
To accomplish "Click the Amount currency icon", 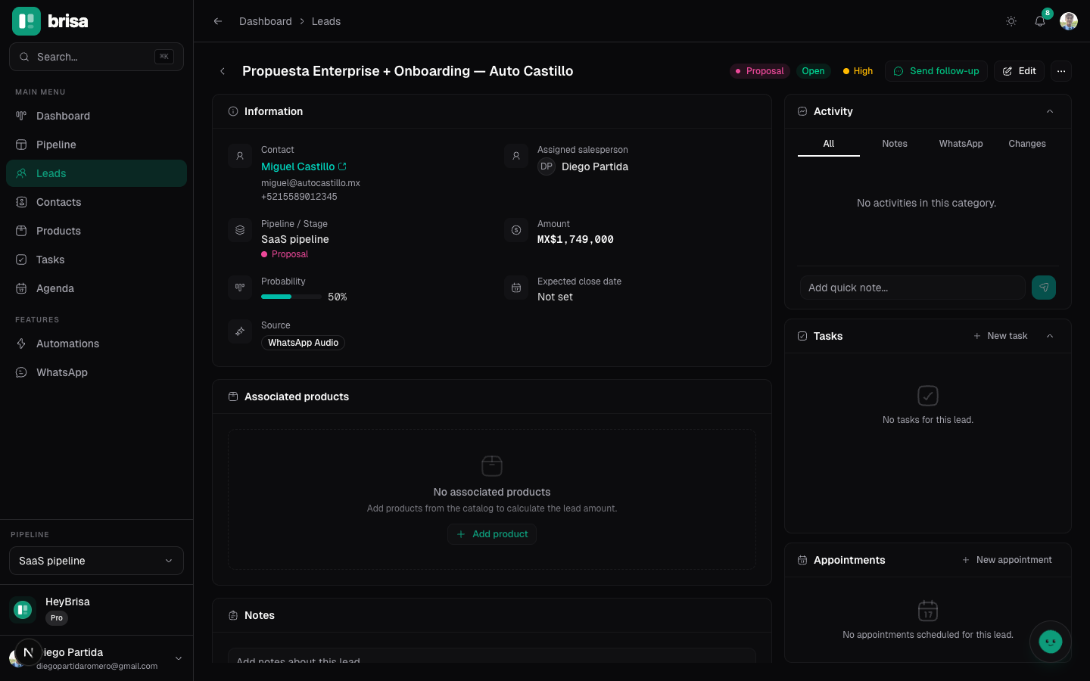I will coord(516,230).
